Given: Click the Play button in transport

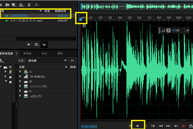Looking at the screenshot, I should pos(138,126).
